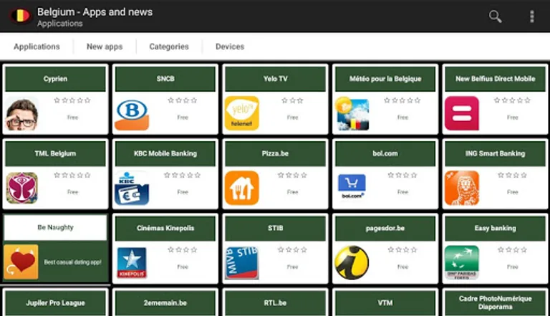Click the Easy banking star rating
This screenshot has height=316, width=550.
click(512, 249)
